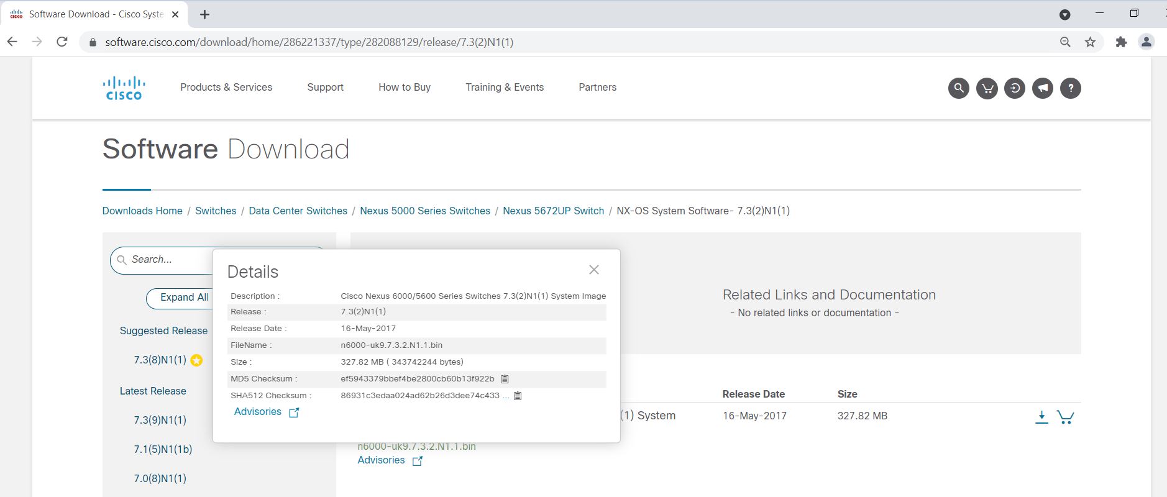Select release 7.1(5)N1(1b)
1167x497 pixels.
tap(163, 449)
